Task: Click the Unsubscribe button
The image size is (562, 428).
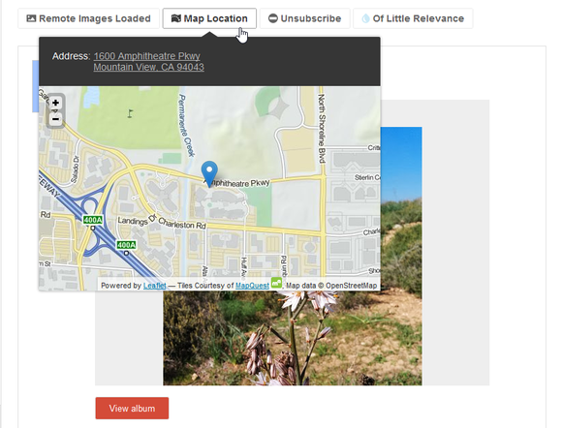Action: (304, 18)
